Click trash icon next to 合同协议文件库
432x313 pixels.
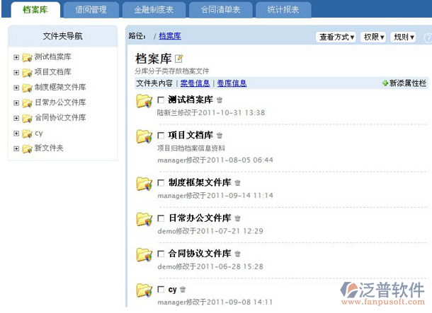[x=237, y=254]
